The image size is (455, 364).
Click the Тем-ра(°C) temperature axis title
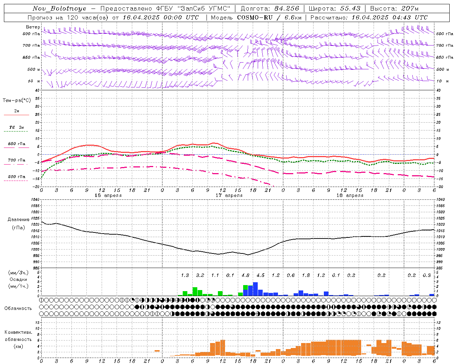pyautogui.click(x=17, y=101)
